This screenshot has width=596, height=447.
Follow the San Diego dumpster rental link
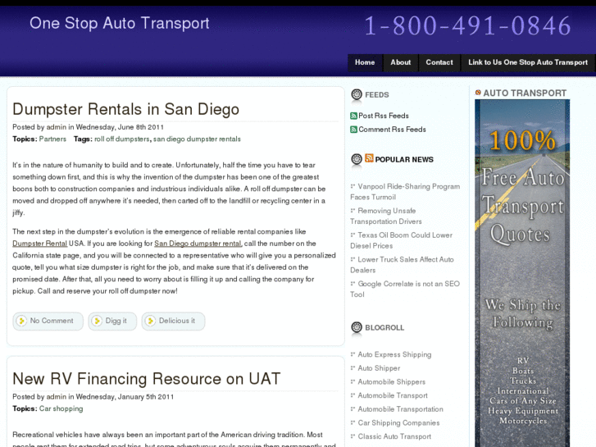point(198,244)
